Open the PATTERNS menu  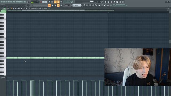click(x=10, y=2)
